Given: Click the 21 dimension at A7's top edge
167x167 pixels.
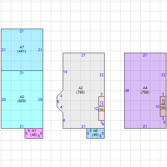Looking at the screenshot, I should [x=22, y=31].
